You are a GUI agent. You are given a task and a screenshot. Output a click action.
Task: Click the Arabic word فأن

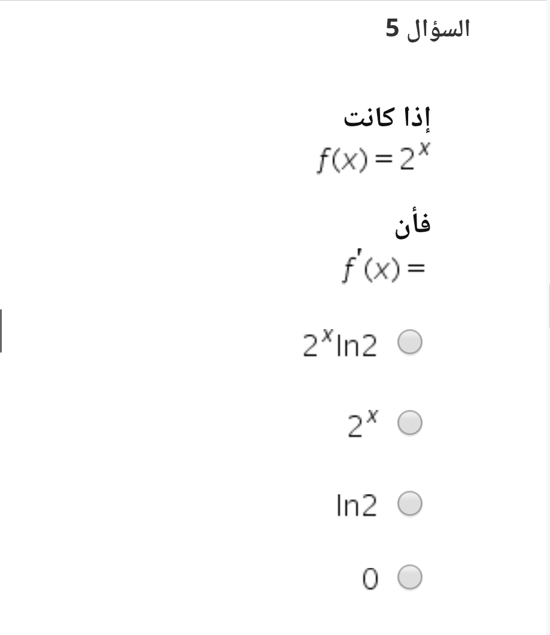(x=413, y=224)
